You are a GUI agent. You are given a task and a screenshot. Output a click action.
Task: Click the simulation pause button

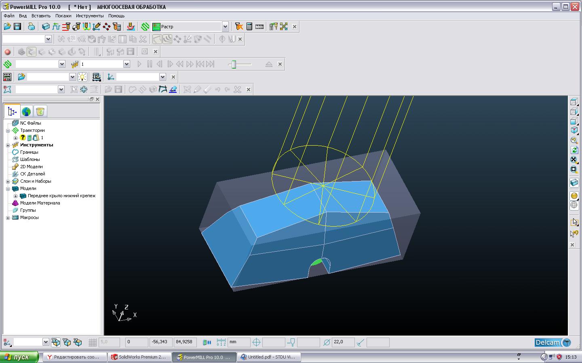coord(150,64)
